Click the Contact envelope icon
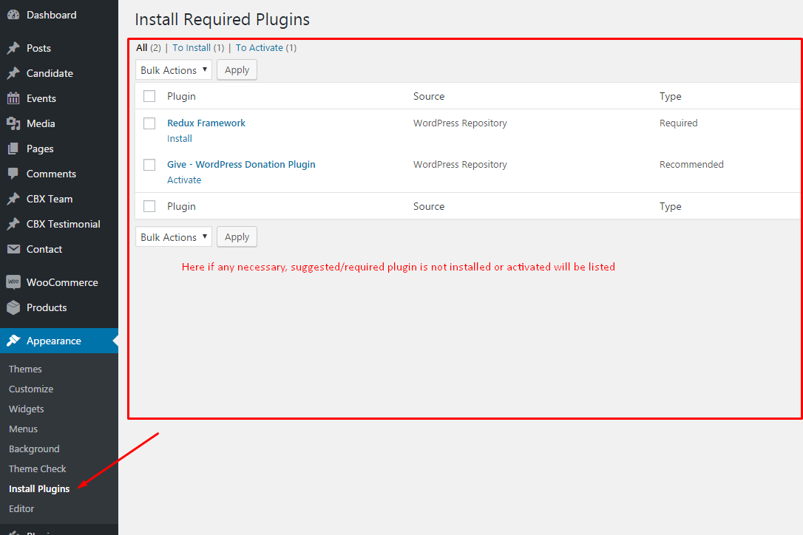803x535 pixels. point(13,249)
